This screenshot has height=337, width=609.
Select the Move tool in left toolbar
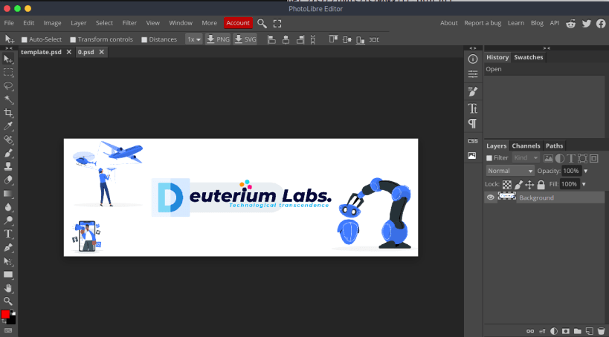[8, 59]
